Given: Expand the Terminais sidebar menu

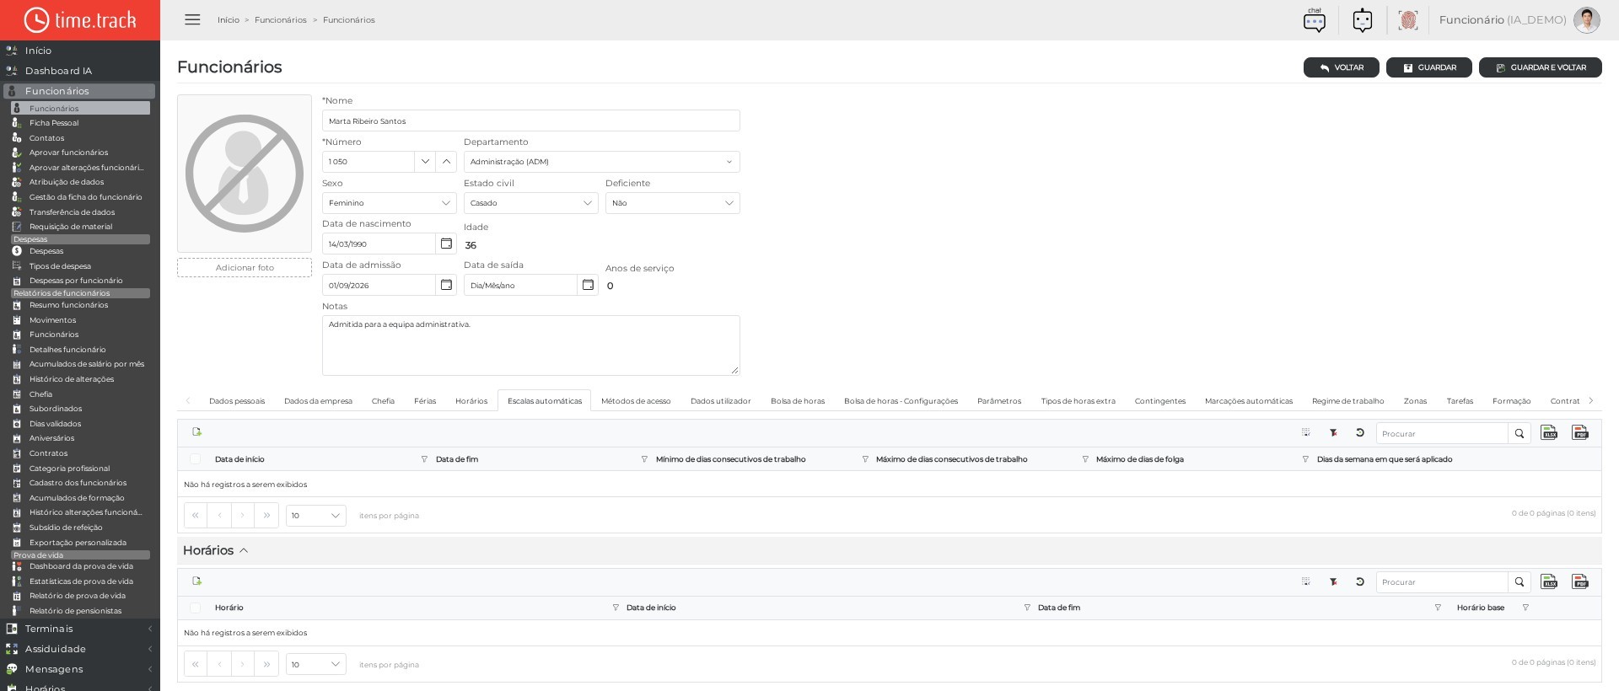Looking at the screenshot, I should tap(80, 629).
